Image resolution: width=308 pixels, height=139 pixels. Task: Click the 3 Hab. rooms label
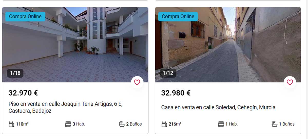coord(79,124)
